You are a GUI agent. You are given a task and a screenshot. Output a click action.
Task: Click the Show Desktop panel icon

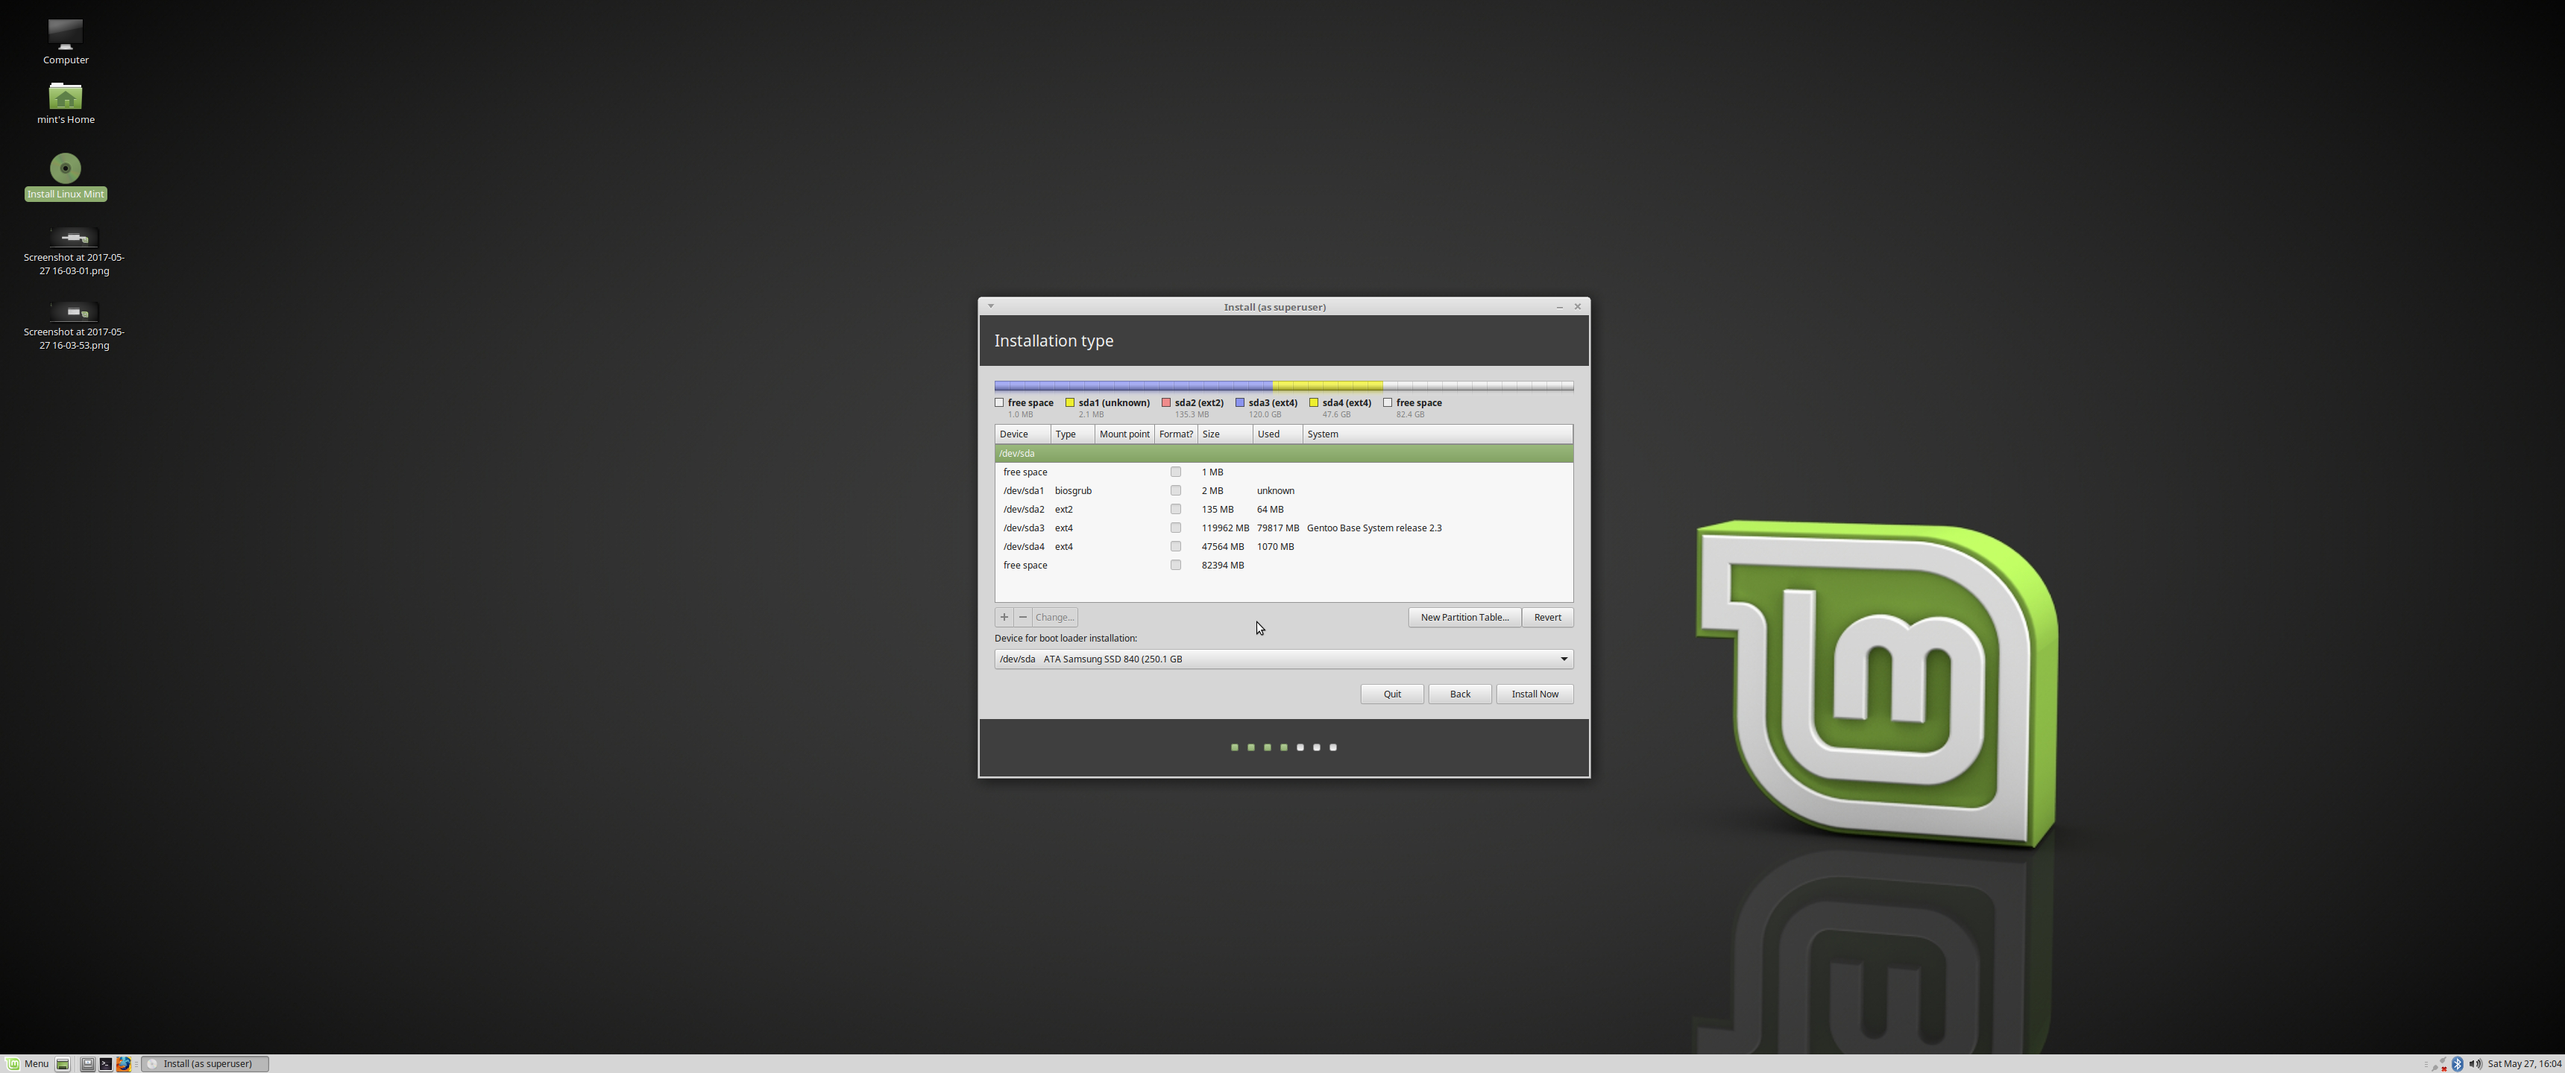(62, 1063)
